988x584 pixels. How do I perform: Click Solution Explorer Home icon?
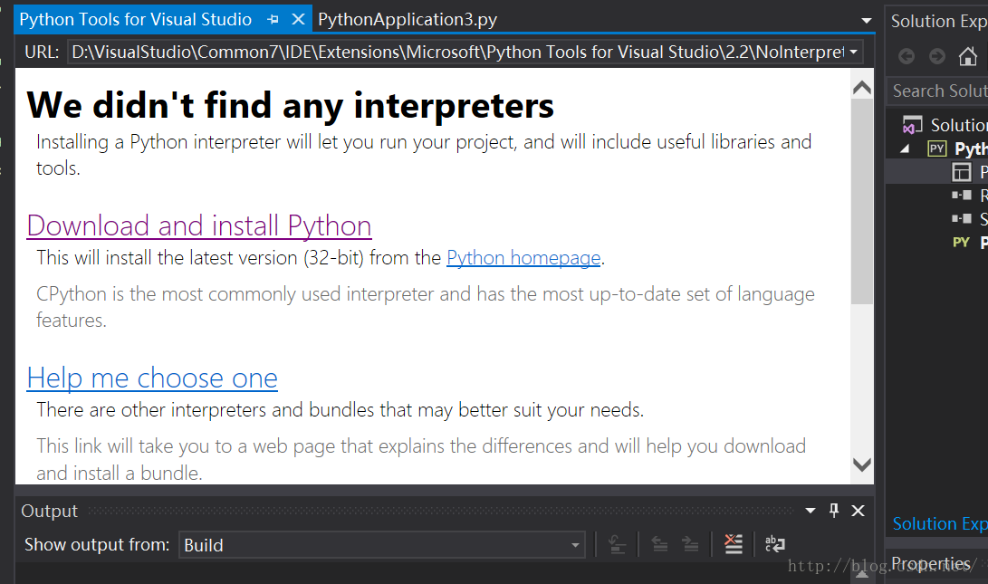[968, 57]
